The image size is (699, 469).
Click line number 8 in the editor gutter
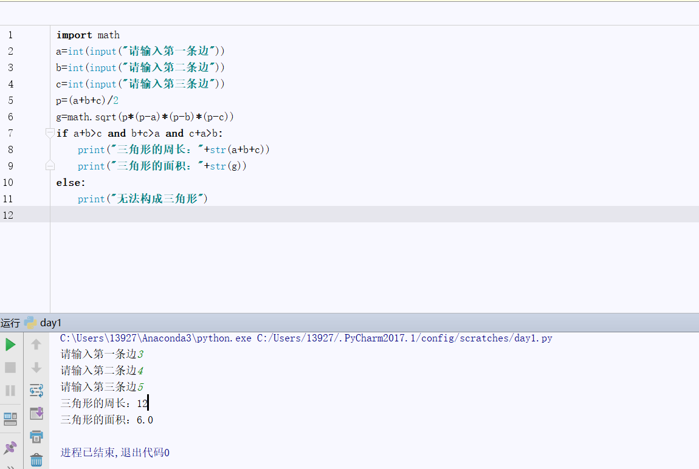[10, 149]
